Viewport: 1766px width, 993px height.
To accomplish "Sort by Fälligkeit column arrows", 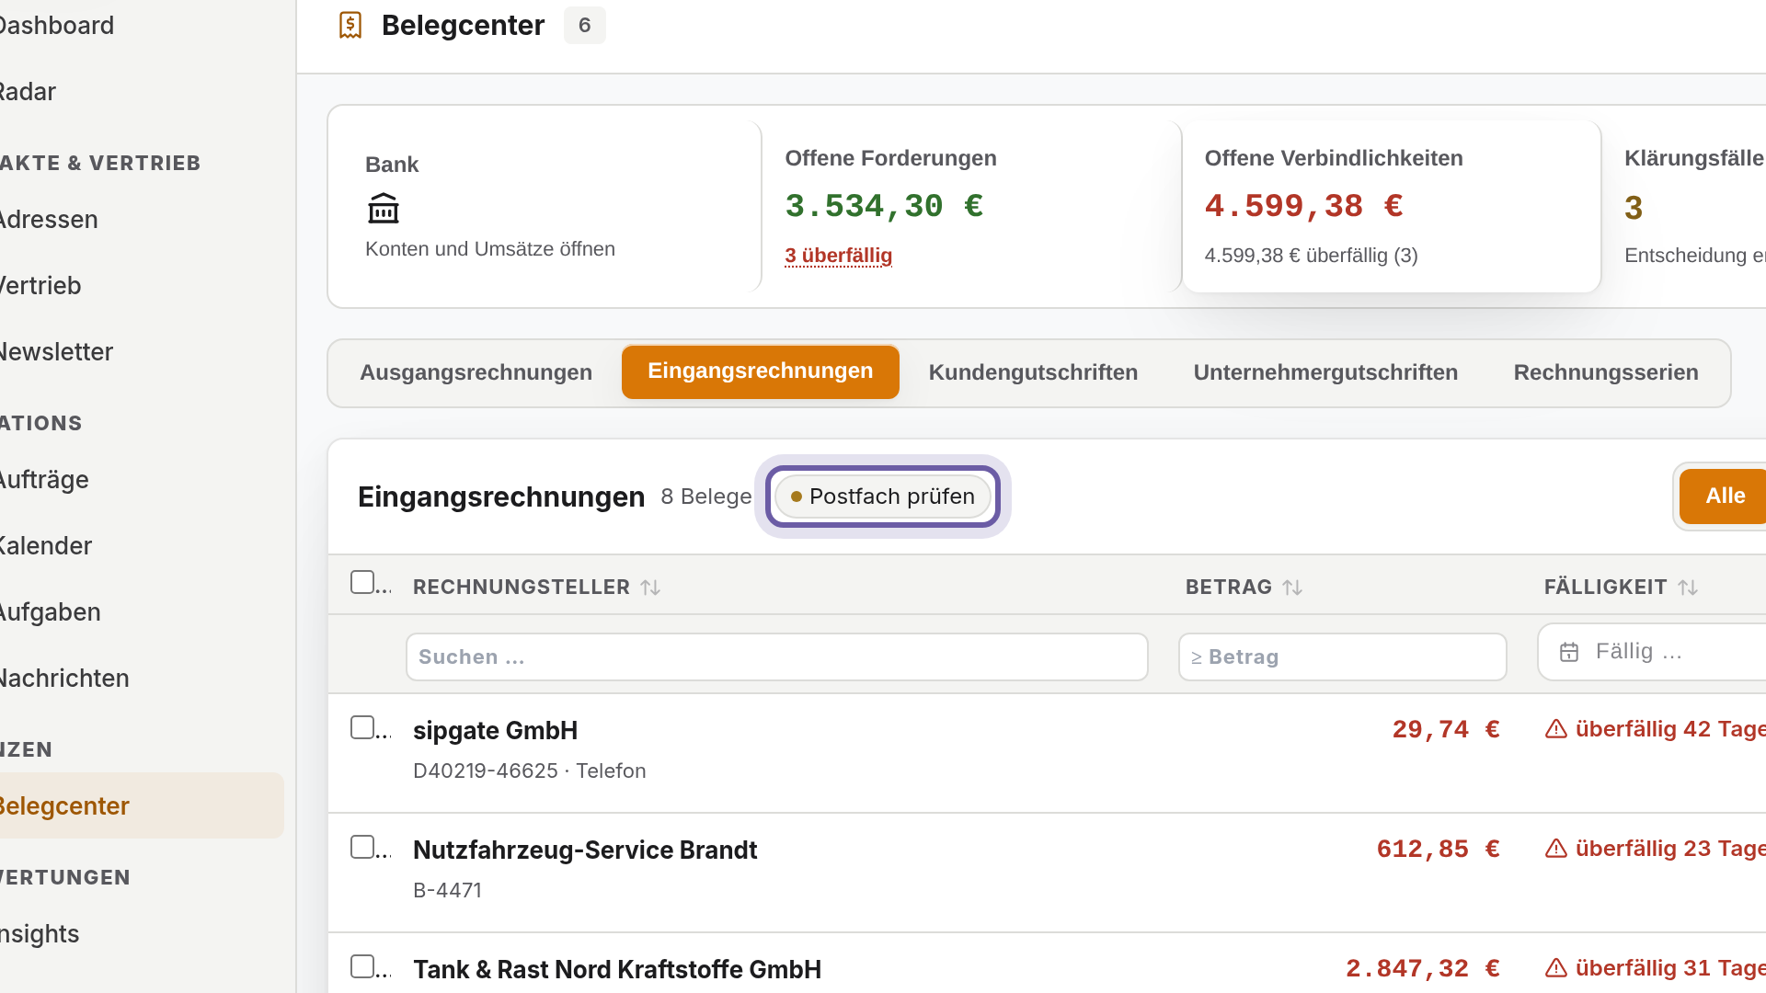I will coord(1688,587).
